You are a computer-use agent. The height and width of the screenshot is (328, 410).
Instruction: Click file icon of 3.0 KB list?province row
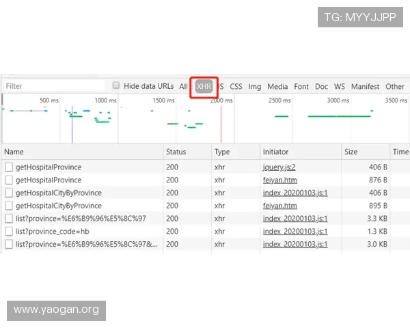click(x=9, y=244)
